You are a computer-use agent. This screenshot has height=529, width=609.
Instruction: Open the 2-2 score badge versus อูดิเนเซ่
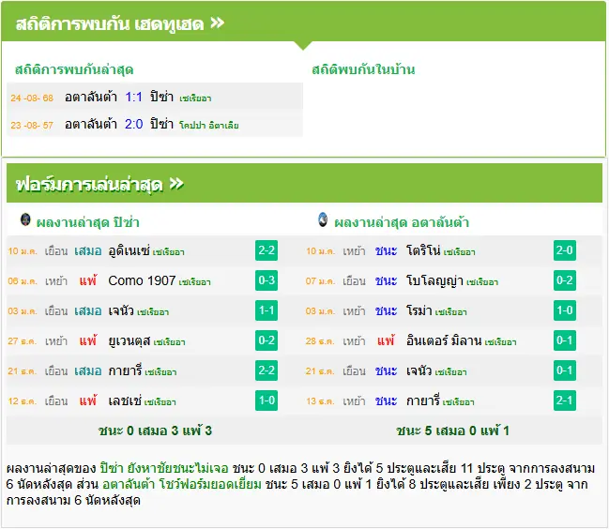(266, 250)
